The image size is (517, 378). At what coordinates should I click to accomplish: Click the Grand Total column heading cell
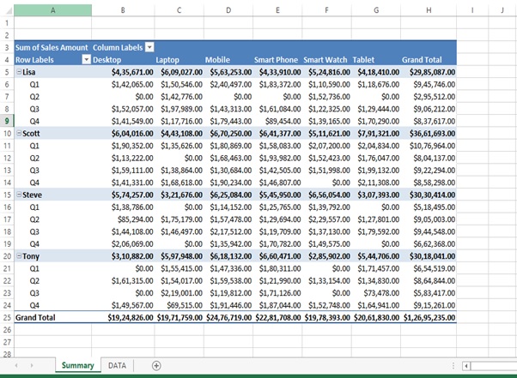(x=422, y=60)
